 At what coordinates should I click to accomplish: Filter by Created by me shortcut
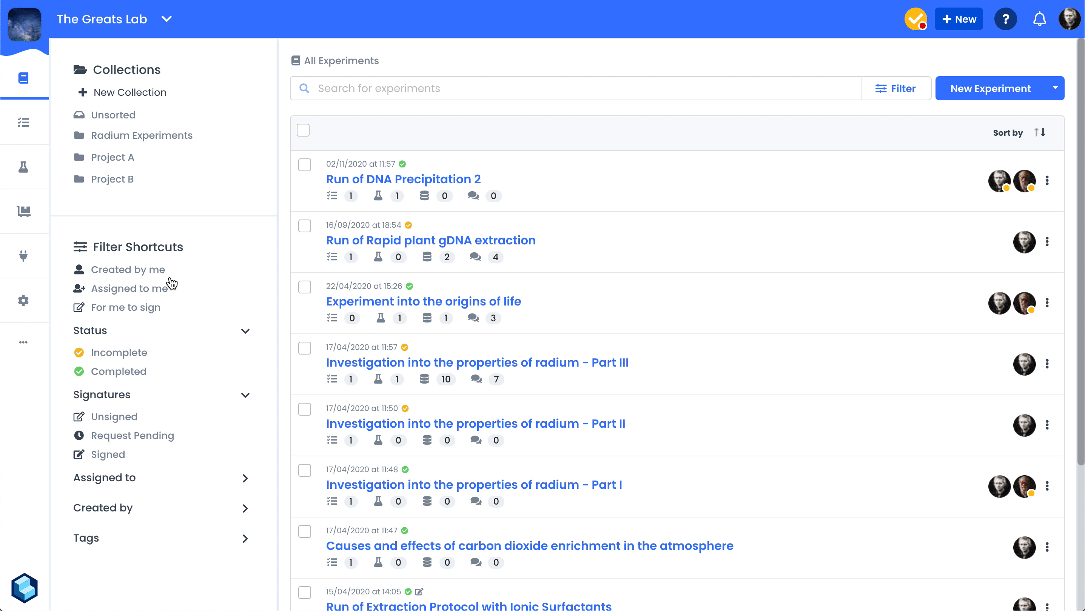pyautogui.click(x=128, y=270)
